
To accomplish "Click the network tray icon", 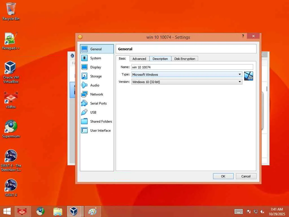I will tap(256, 212).
